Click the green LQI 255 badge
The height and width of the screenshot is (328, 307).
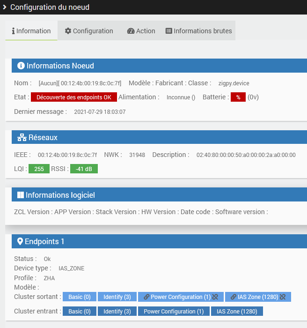point(39,169)
